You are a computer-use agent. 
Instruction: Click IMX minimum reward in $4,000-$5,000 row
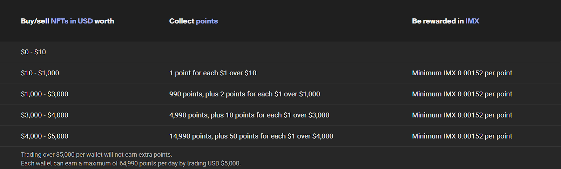point(462,136)
